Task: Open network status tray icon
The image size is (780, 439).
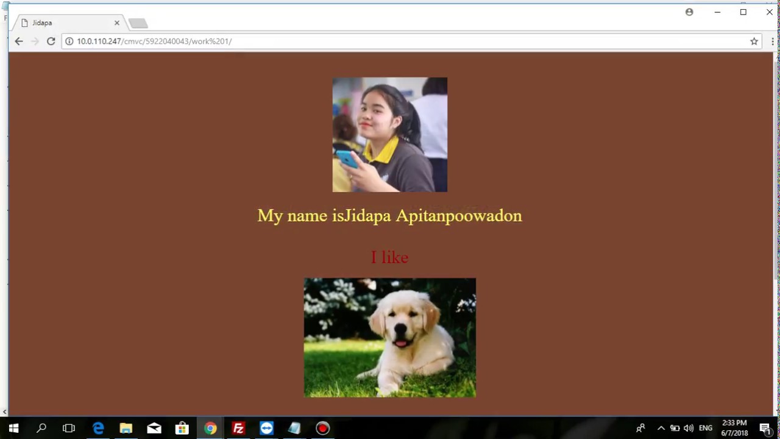Action: [x=675, y=429]
